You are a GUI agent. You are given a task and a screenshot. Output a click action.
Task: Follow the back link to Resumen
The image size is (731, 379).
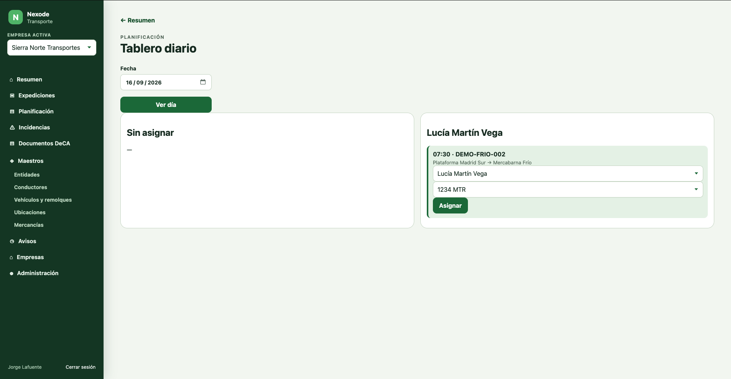[x=137, y=21]
